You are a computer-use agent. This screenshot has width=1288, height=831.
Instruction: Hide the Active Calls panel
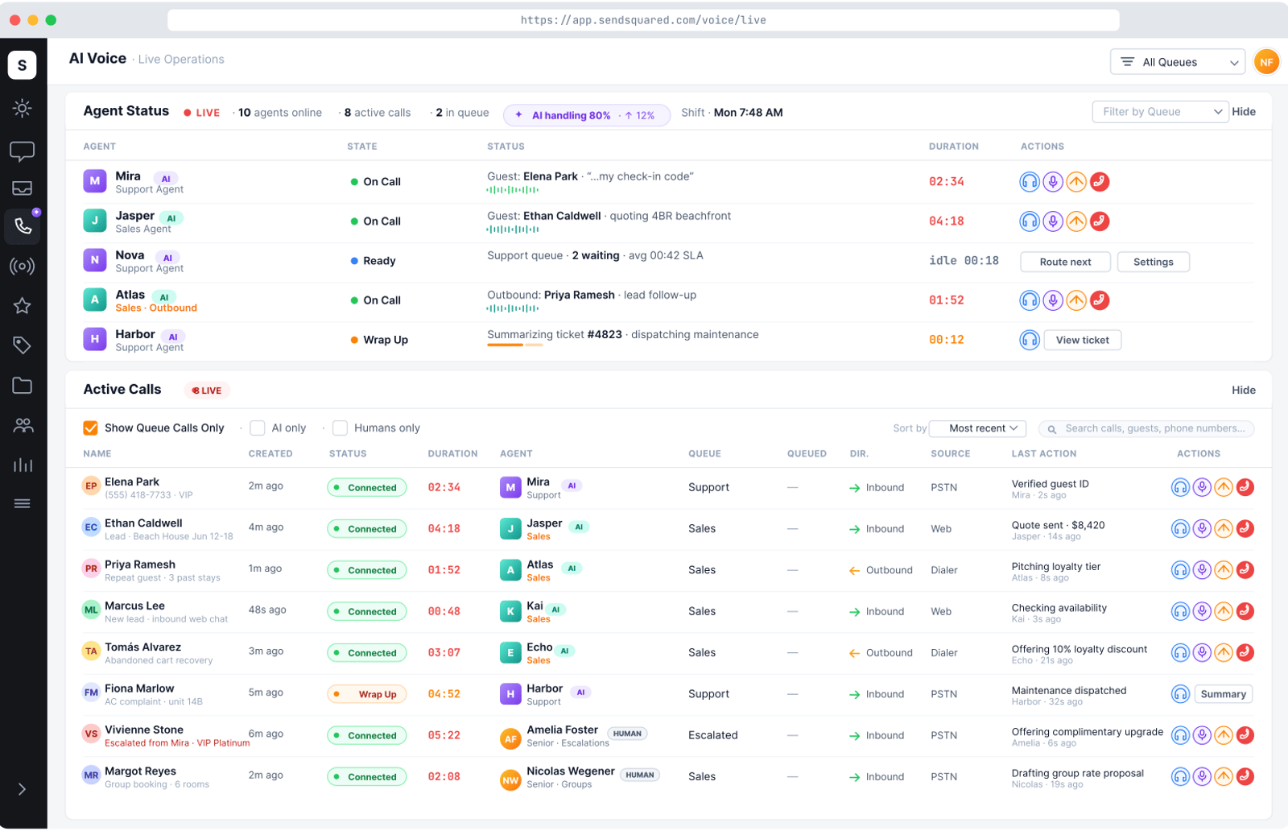tap(1244, 391)
